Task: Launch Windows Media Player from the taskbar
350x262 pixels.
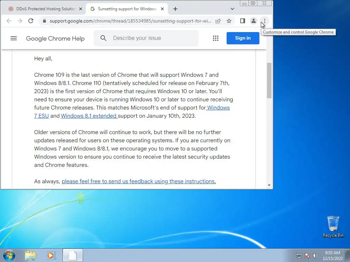Action: point(51,256)
